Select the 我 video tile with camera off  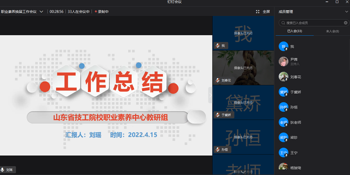243,33
